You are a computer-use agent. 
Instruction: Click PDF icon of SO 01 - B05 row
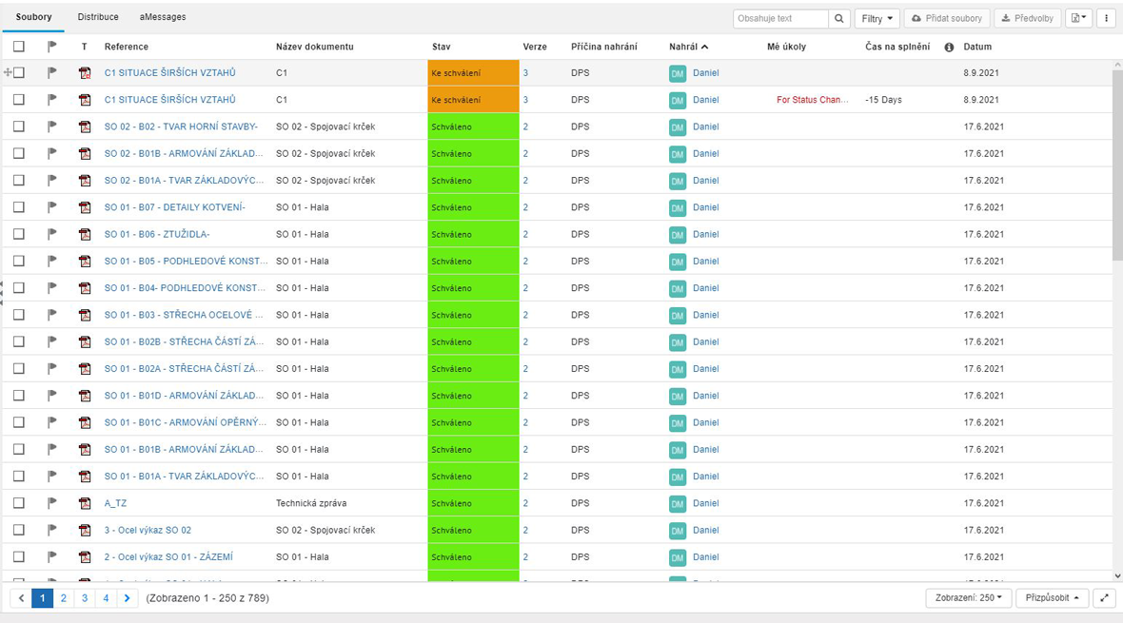(85, 262)
